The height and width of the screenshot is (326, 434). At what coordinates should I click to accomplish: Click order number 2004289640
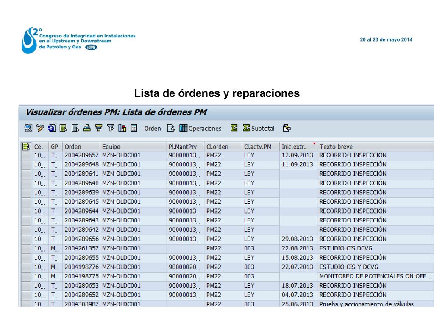tap(81, 183)
